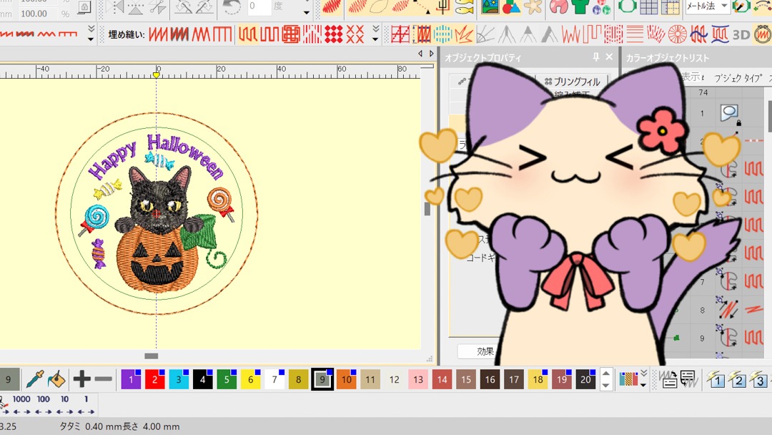Pick the red diamond motif fill pattern
The image size is (772, 435).
[333, 34]
